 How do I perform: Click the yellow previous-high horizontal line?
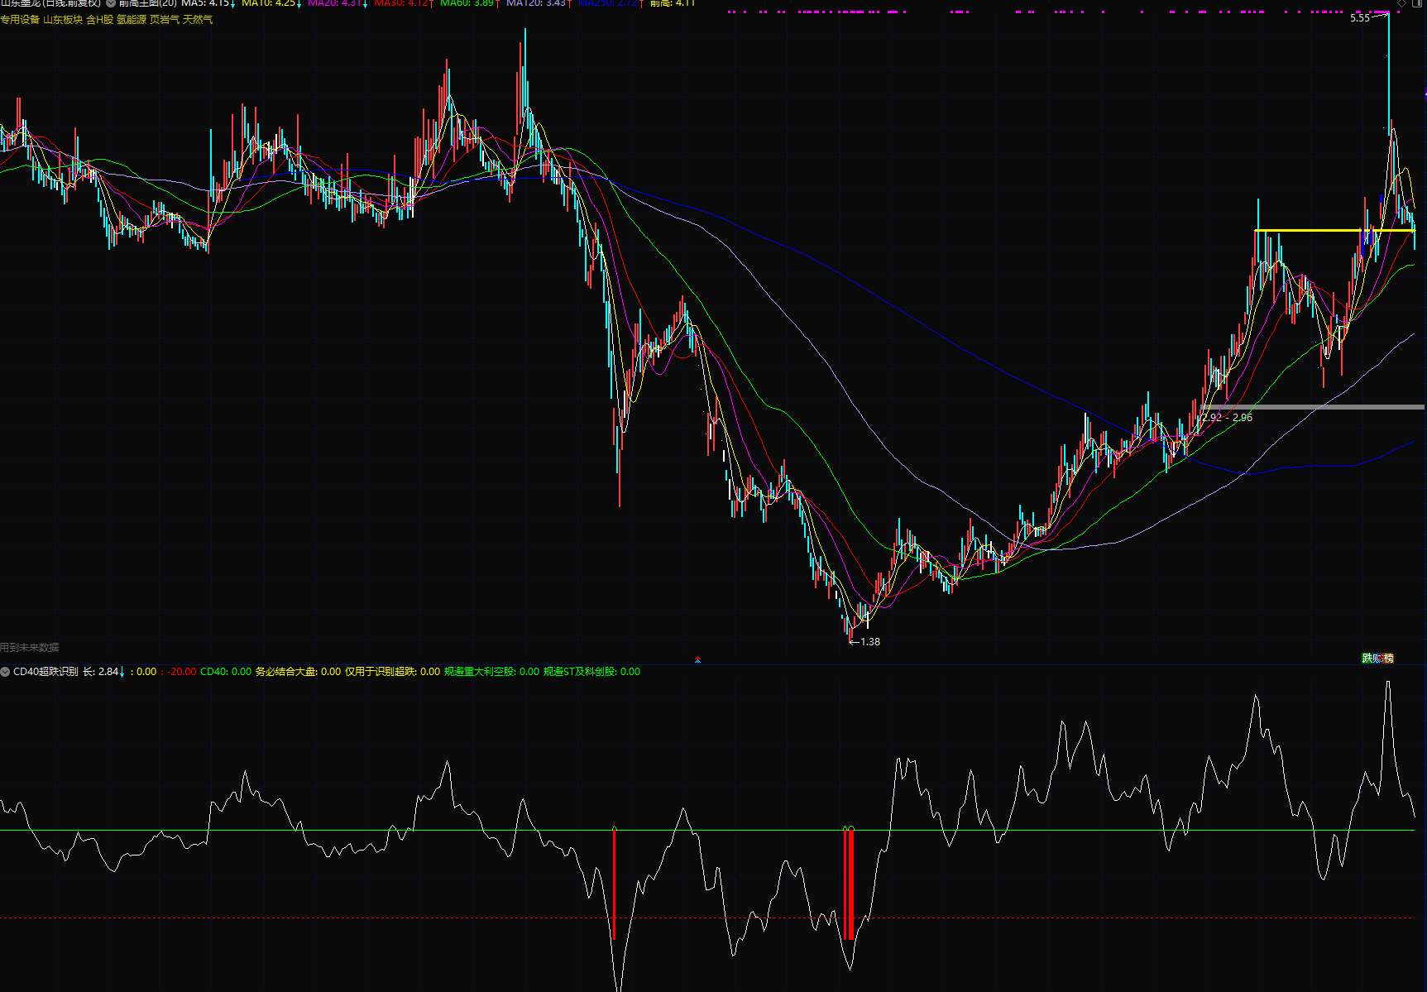[1334, 230]
